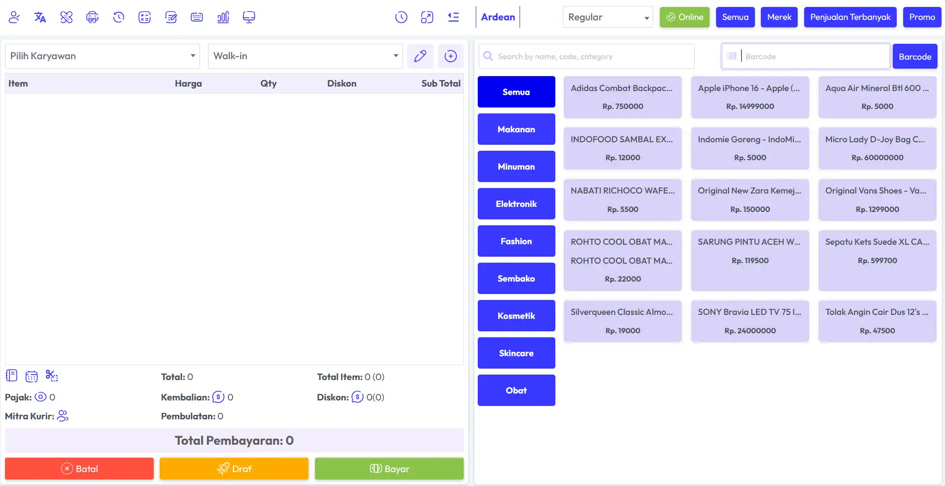
Task: Add Original Vans Shoes product
Action: point(877,199)
